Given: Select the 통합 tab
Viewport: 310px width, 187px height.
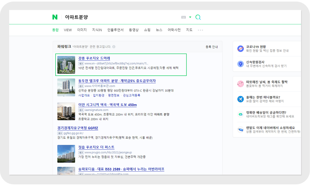Looking at the screenshot, I should (55, 30).
